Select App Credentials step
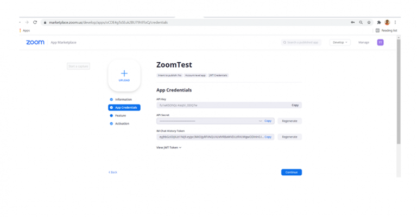The height and width of the screenshot is (217, 417). coord(124,108)
